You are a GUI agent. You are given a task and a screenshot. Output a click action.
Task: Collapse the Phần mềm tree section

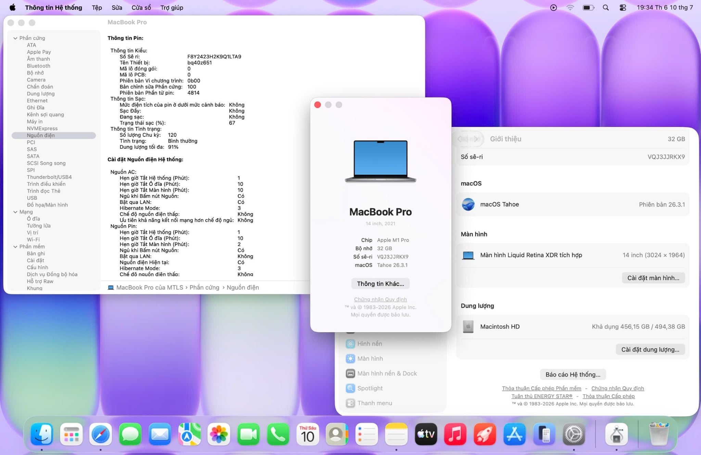pos(15,247)
